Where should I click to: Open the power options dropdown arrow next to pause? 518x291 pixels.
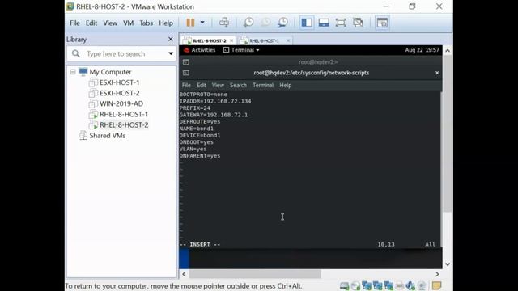(202, 23)
